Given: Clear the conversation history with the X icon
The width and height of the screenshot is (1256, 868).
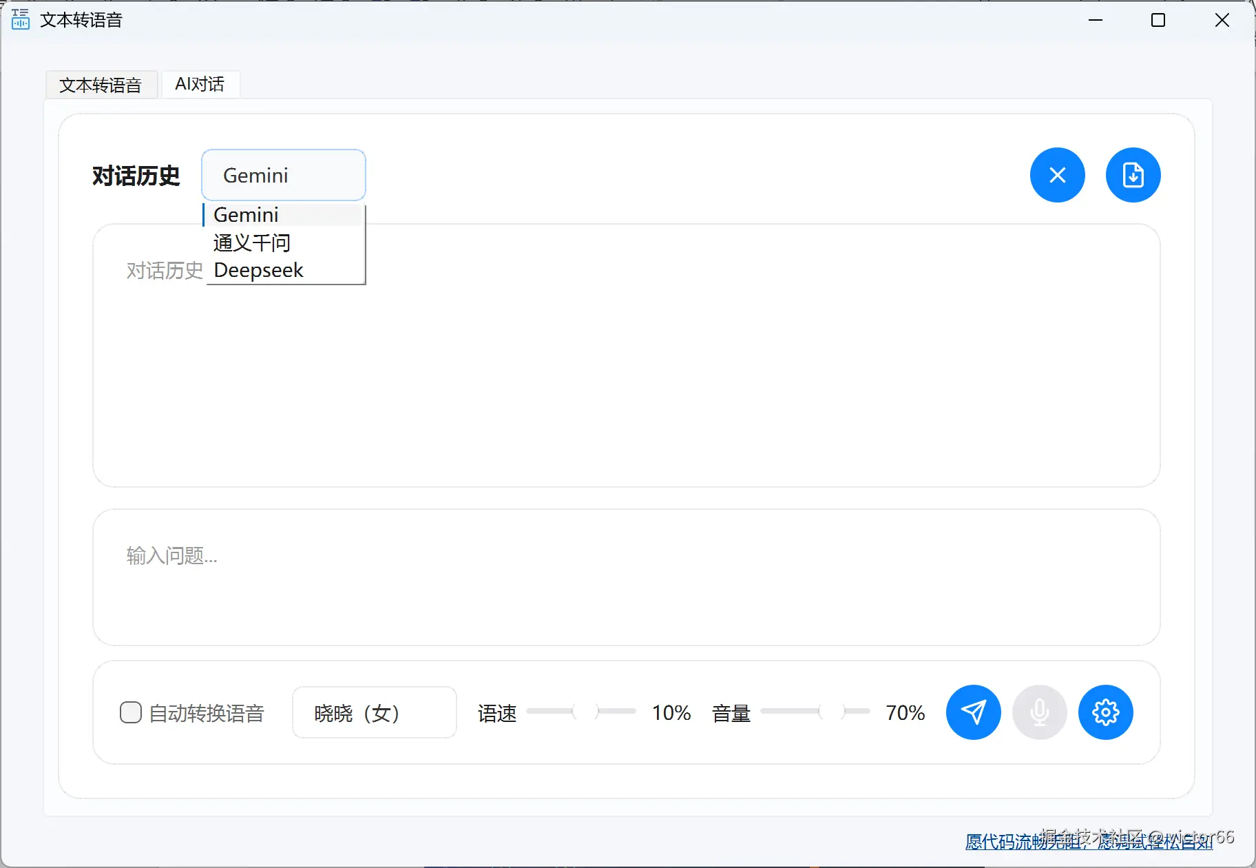Looking at the screenshot, I should coord(1056,174).
